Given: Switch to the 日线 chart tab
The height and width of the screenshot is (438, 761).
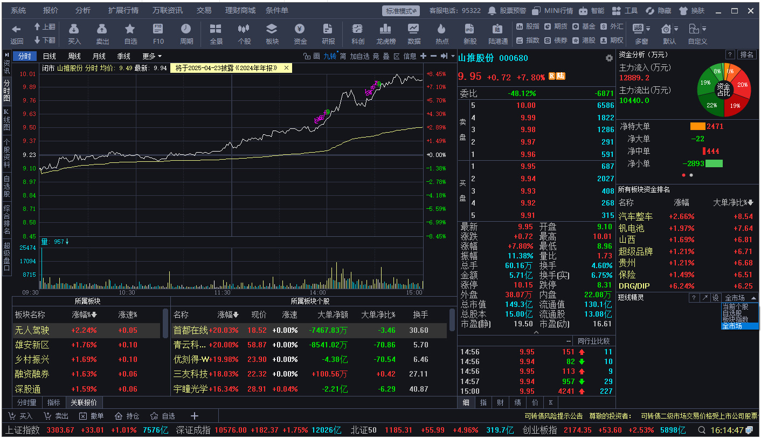Looking at the screenshot, I should 50,56.
